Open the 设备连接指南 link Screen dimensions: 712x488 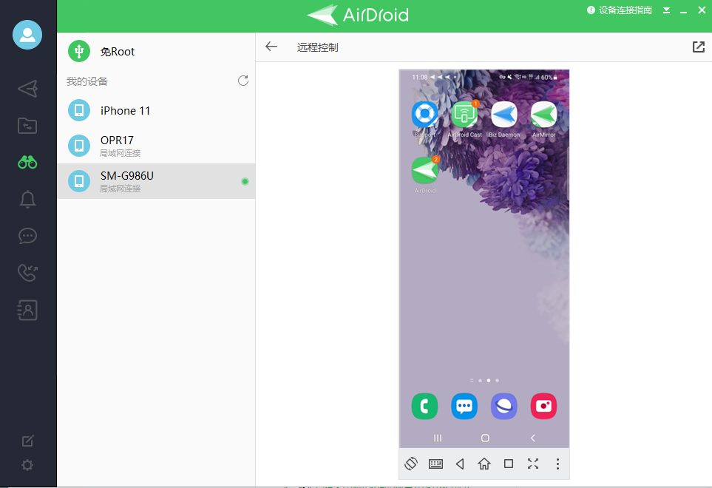tap(620, 10)
